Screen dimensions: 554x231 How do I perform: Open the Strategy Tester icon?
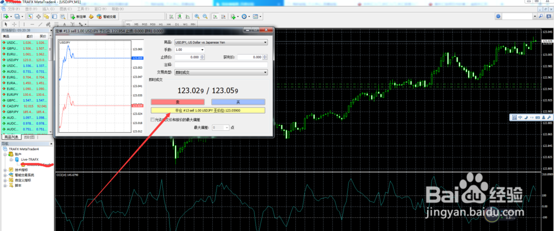coord(63,16)
